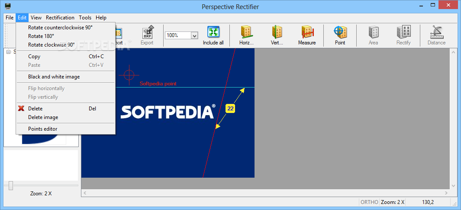Select Copy from the Edit menu
This screenshot has width=461, height=210.
point(65,56)
